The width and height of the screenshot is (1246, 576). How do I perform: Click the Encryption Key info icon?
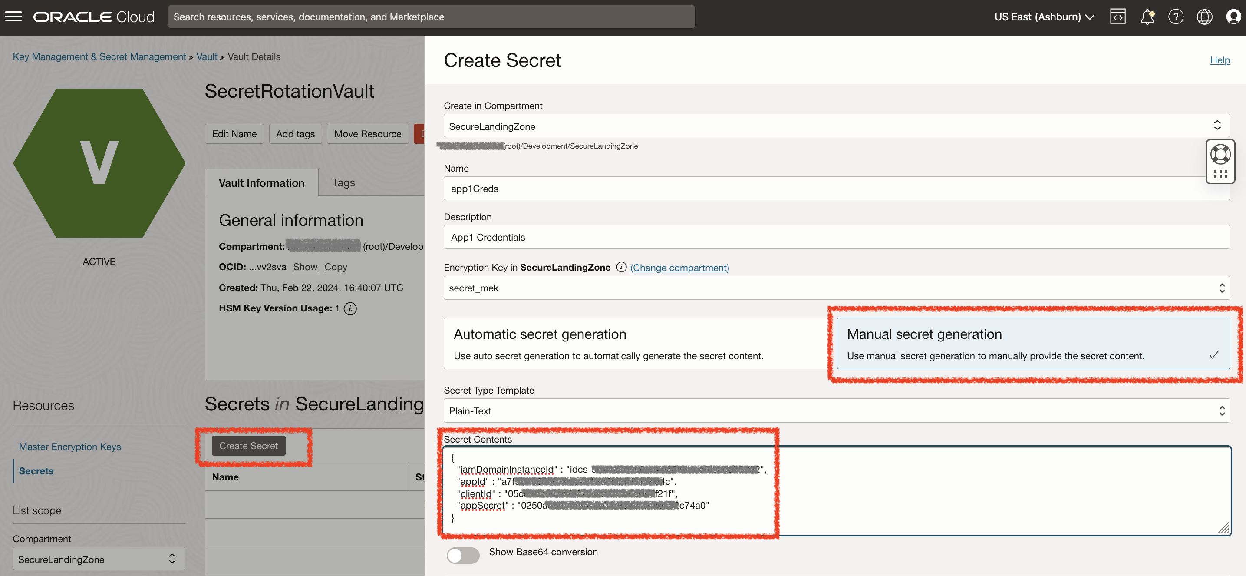(x=621, y=267)
